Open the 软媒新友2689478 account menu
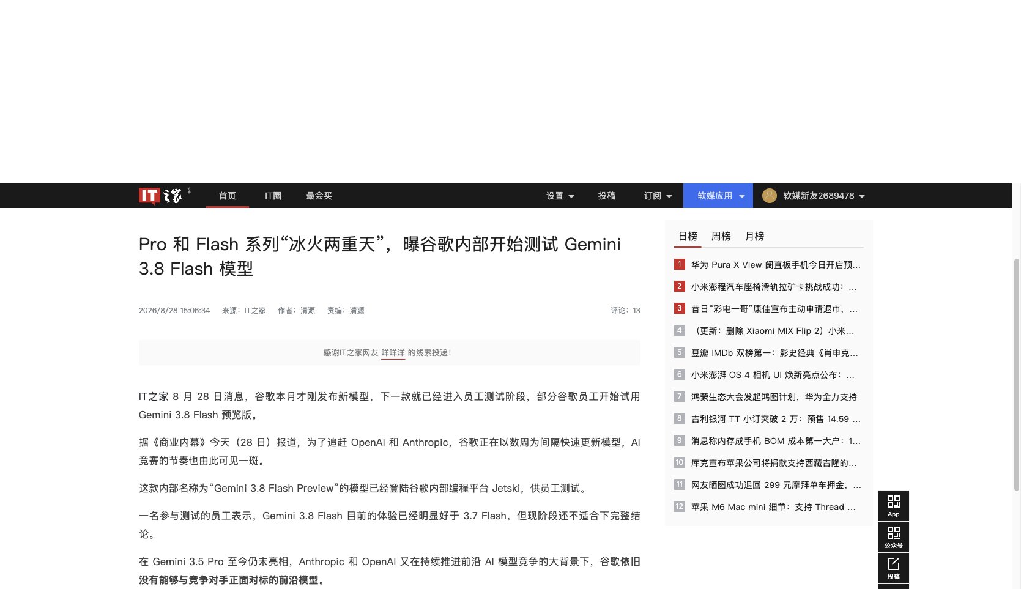The width and height of the screenshot is (1021, 589). [x=823, y=196]
